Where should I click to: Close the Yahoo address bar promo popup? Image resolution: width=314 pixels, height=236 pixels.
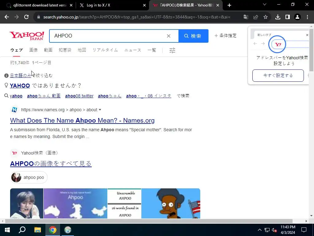307,35
